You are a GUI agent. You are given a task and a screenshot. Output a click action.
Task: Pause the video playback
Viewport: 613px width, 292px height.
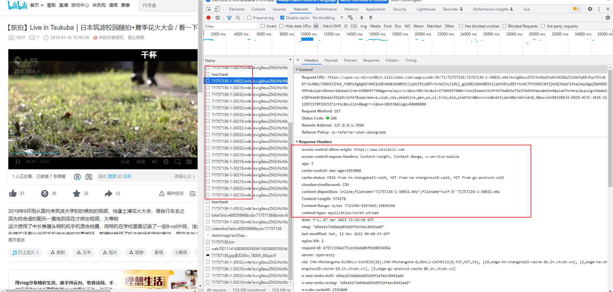click(x=18, y=162)
